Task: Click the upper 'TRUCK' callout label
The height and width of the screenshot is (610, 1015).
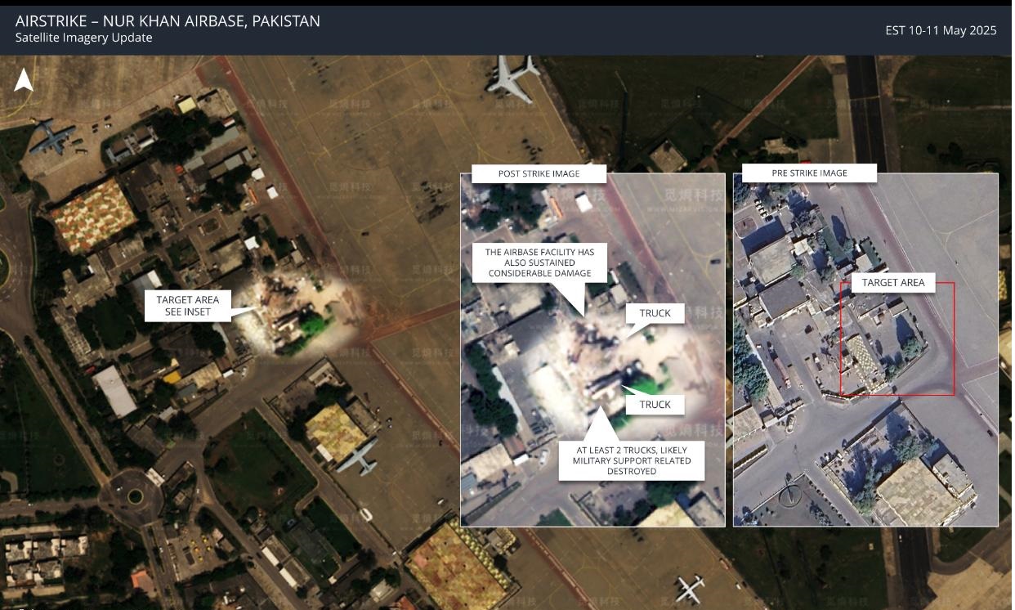Action: [x=655, y=313]
